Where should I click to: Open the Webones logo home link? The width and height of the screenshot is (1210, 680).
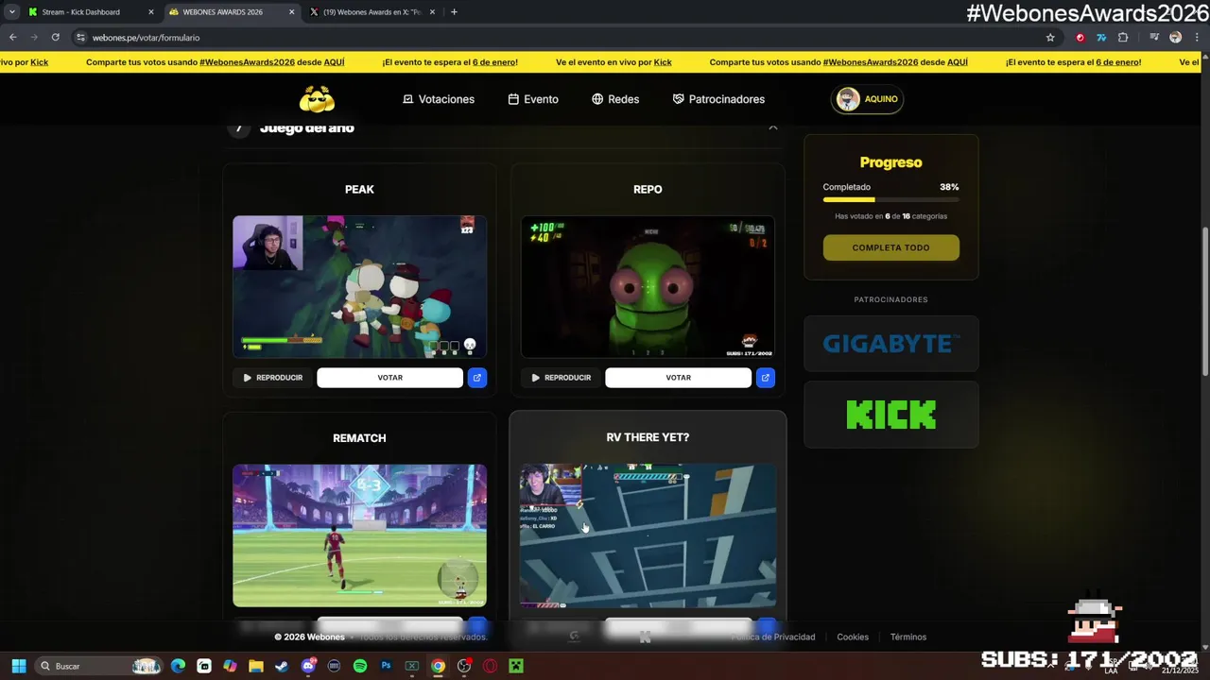click(x=317, y=99)
